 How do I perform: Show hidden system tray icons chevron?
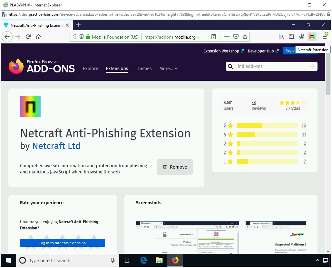(x=317, y=260)
